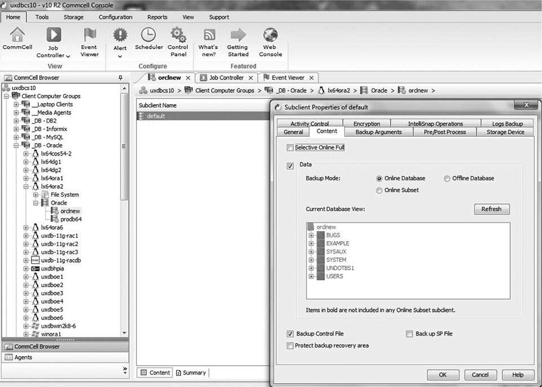
Task: Uncheck the Data checkbox
Action: tap(290, 166)
